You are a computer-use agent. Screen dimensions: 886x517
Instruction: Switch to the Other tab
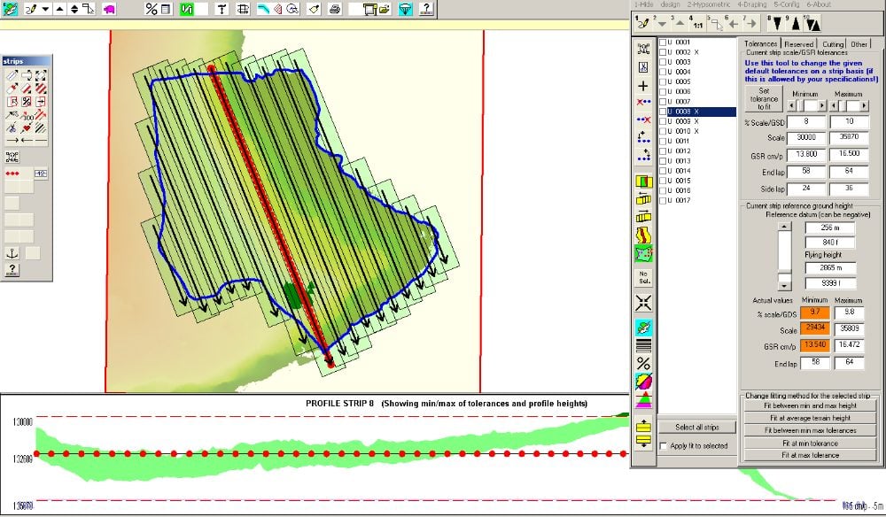click(x=859, y=44)
